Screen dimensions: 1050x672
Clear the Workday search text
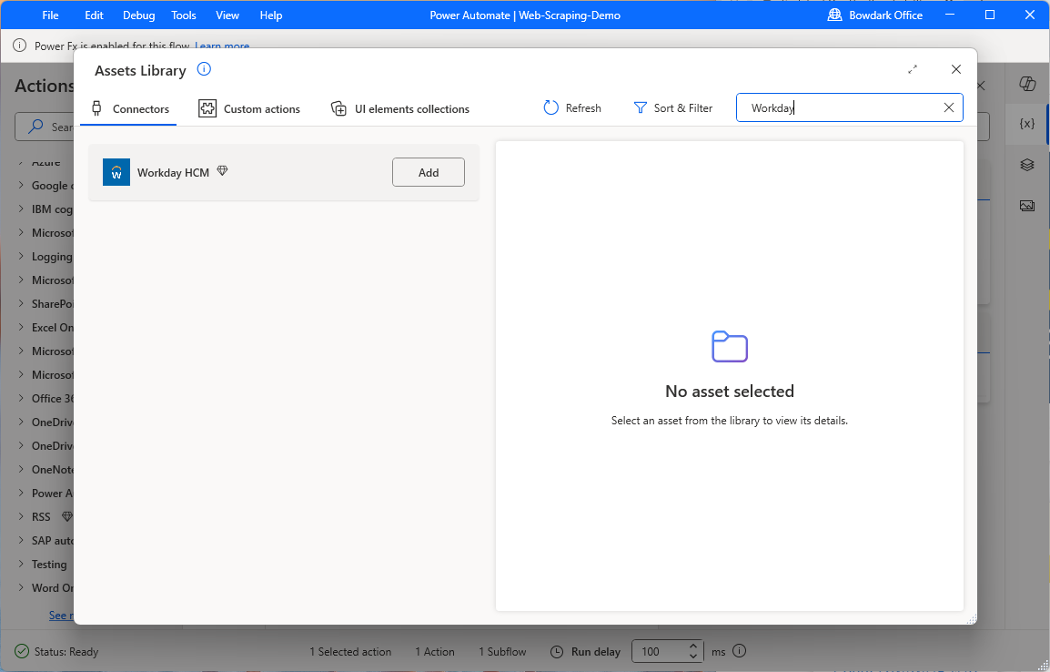(x=949, y=107)
